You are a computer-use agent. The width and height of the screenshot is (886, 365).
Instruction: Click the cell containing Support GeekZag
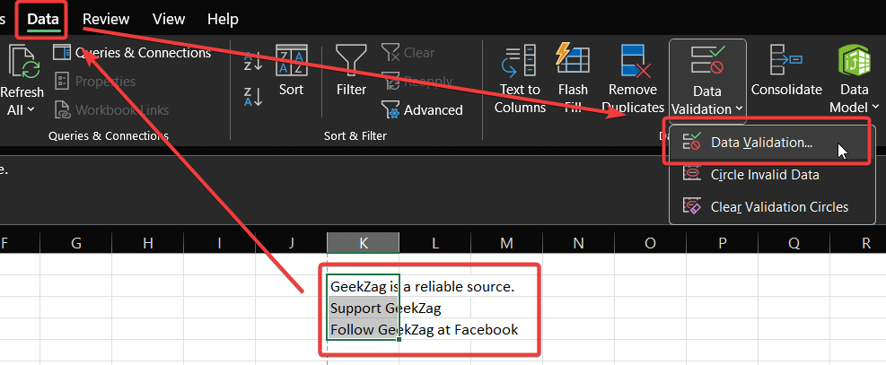(363, 308)
